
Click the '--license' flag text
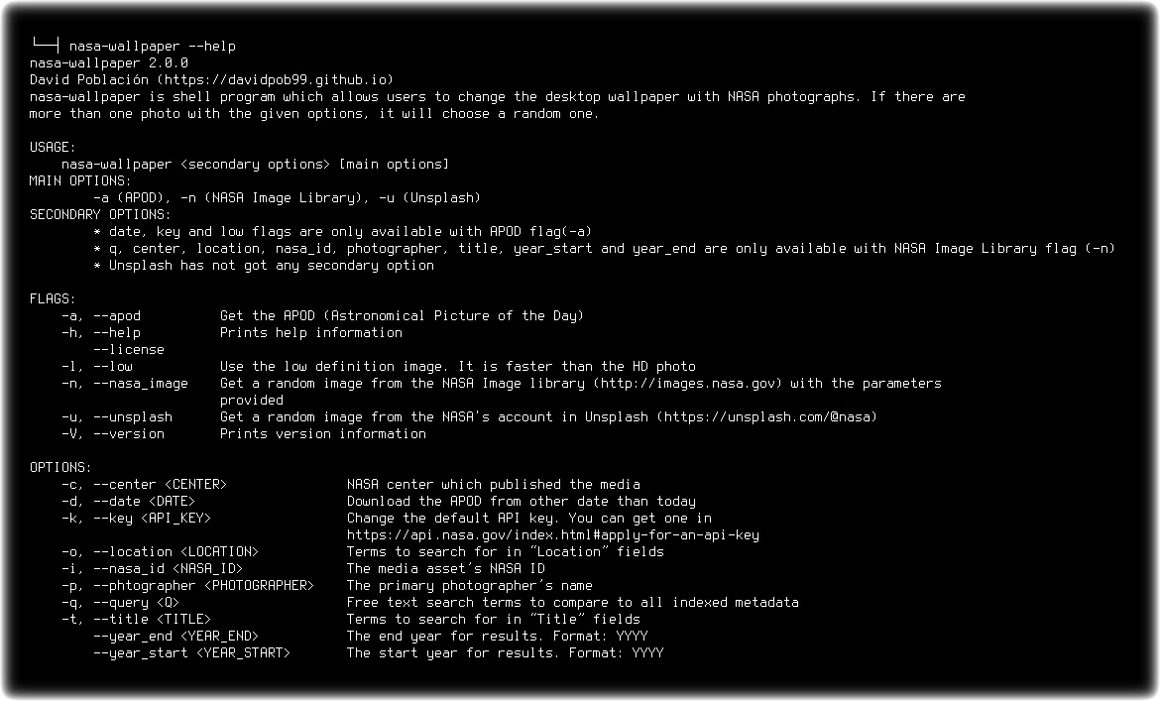tap(129, 349)
